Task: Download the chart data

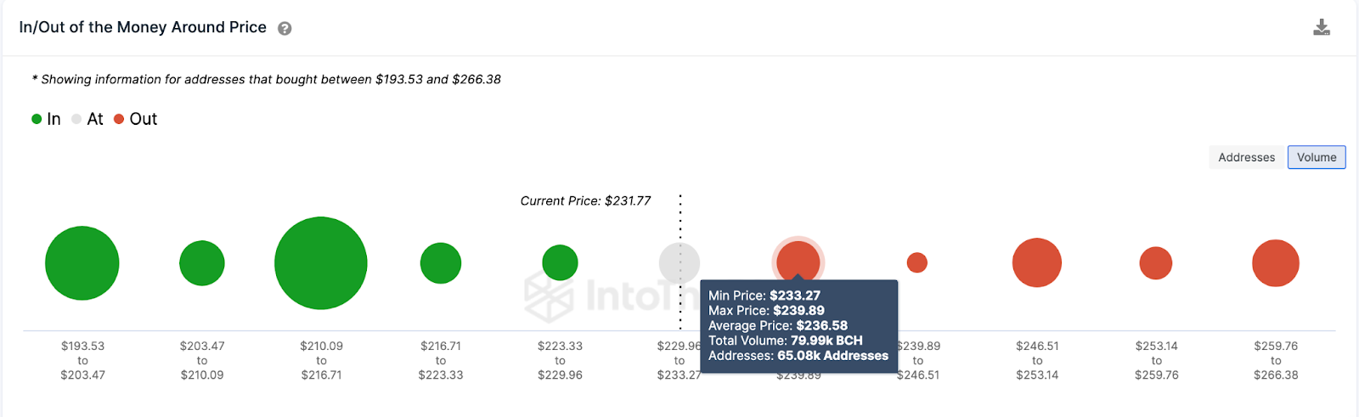Action: point(1322,27)
